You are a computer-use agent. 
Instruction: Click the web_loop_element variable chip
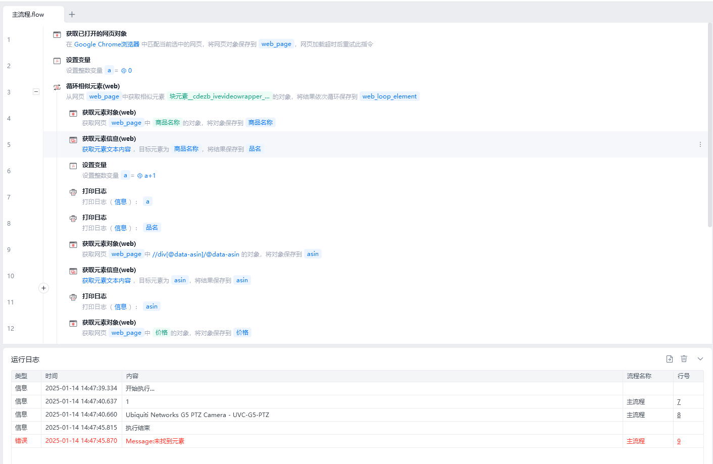tap(389, 96)
